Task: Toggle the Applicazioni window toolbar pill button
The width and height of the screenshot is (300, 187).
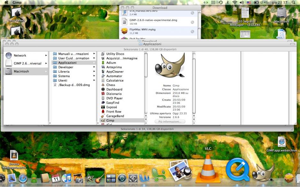Action: coord(292,44)
